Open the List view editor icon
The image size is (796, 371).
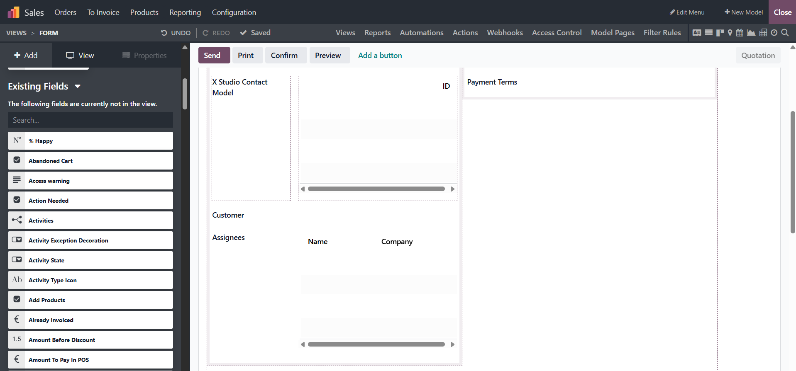pyautogui.click(x=709, y=33)
